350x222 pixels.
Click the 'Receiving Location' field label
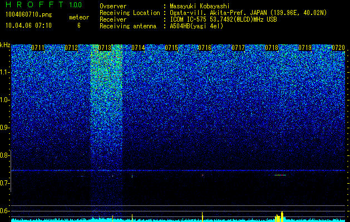[130, 13]
